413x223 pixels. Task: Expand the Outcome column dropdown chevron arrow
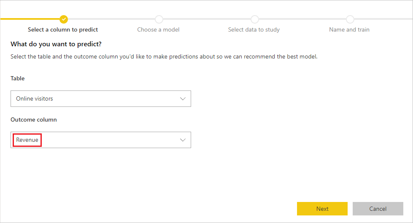(x=183, y=140)
